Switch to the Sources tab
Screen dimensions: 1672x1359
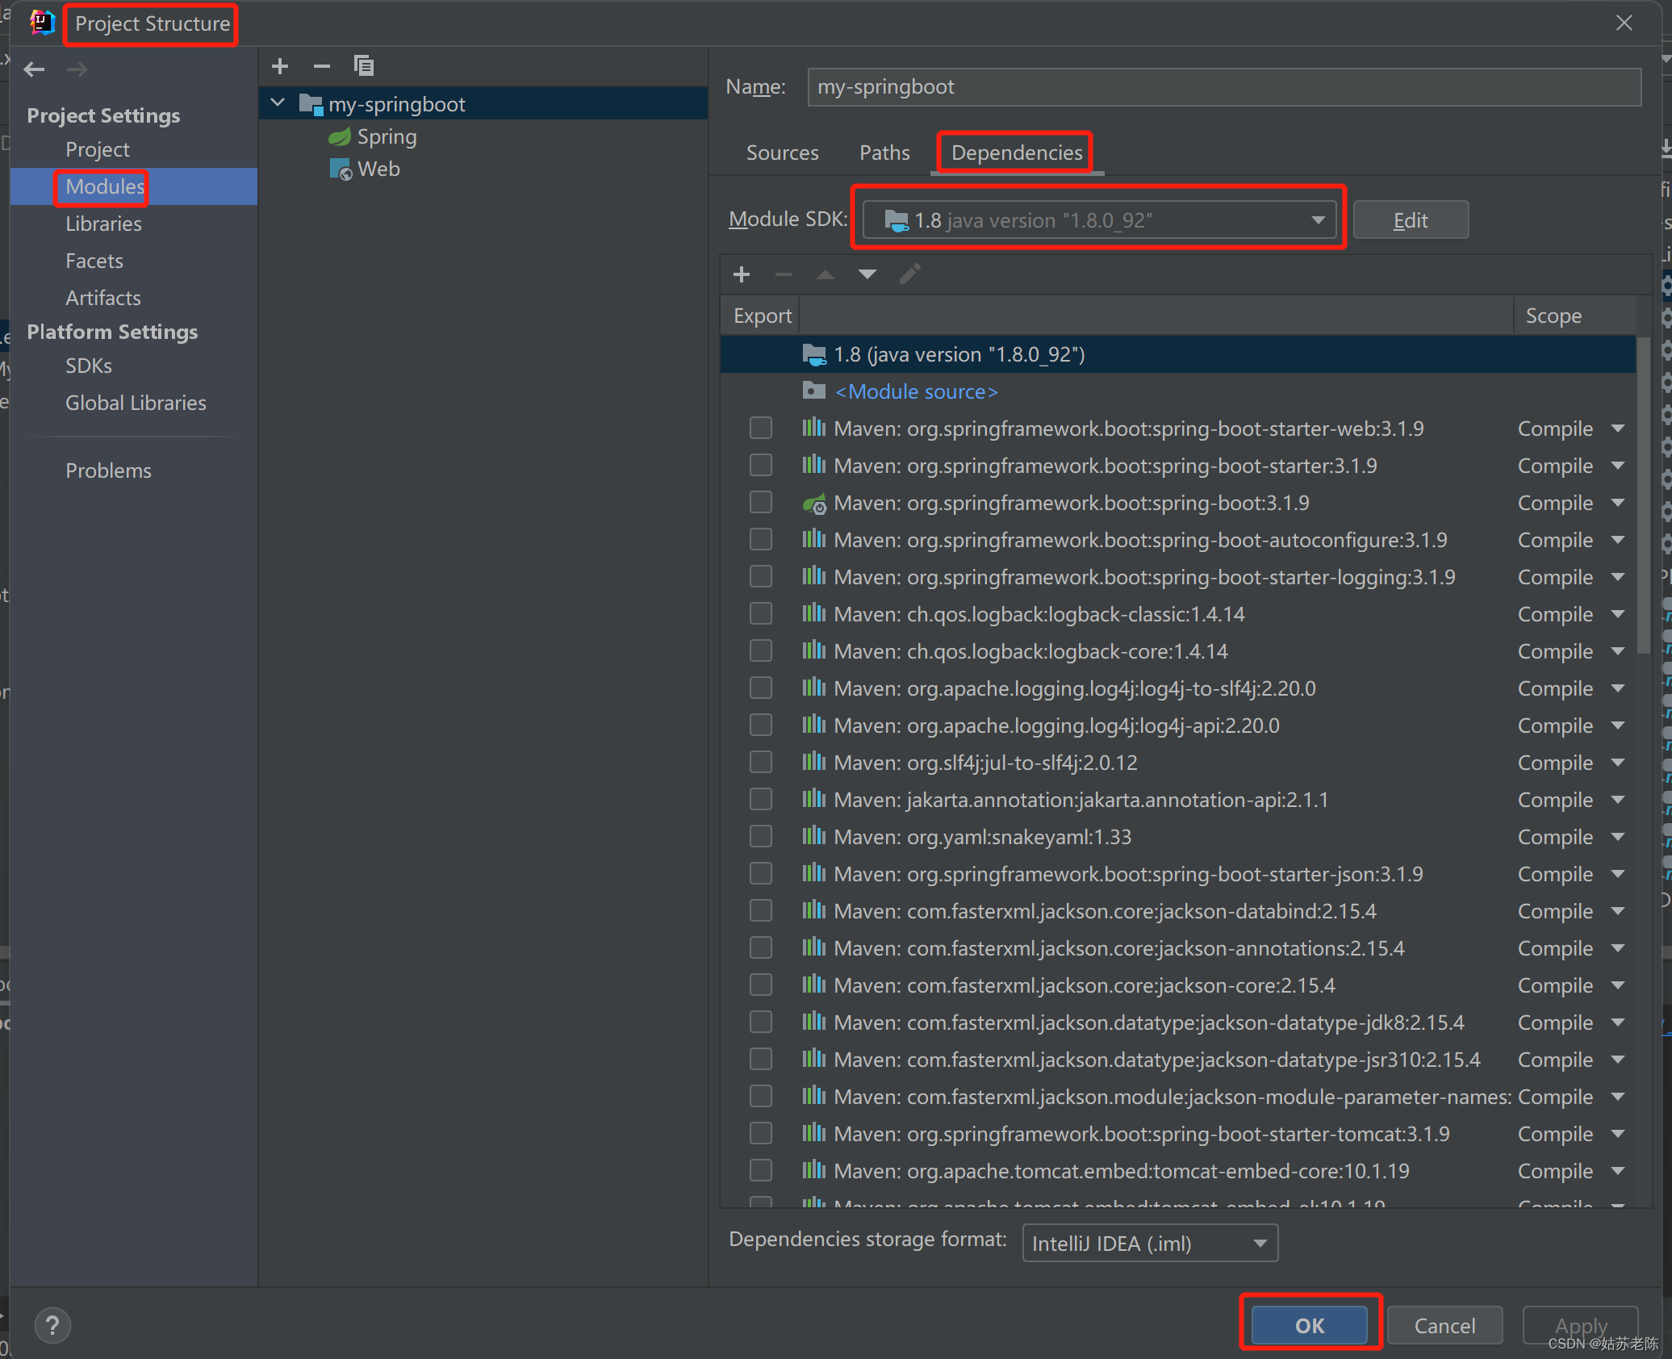pyautogui.click(x=782, y=153)
